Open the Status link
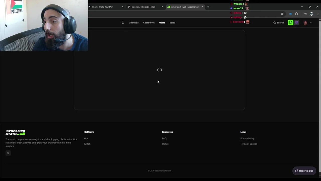This screenshot has width=321, height=181. coord(165,144)
